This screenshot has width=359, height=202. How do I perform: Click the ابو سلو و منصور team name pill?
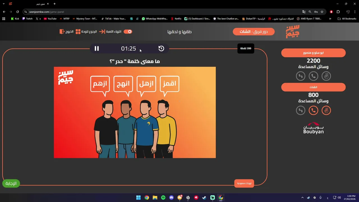click(313, 53)
